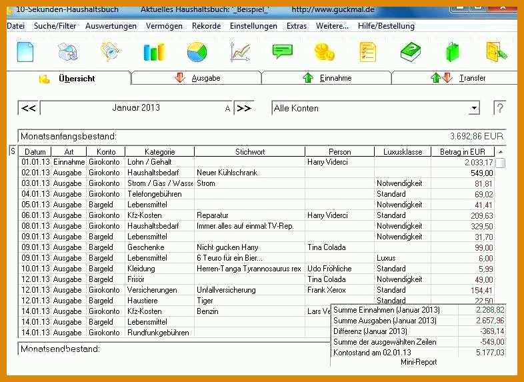Open the Vermögen menu
The image size is (524, 382).
(164, 26)
